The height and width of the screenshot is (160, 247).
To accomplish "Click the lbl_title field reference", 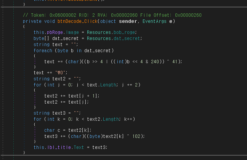I will [59, 147].
